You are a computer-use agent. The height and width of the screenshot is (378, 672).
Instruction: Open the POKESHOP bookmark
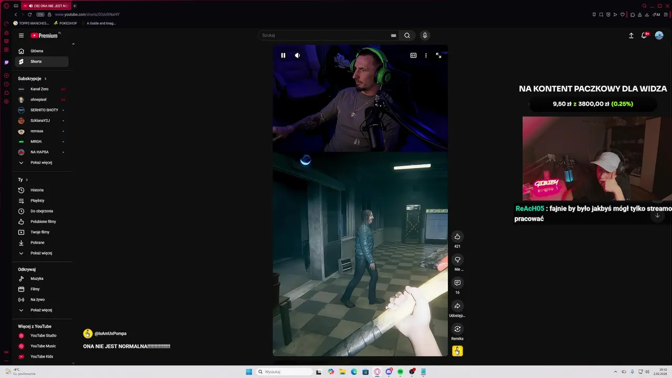(65, 23)
